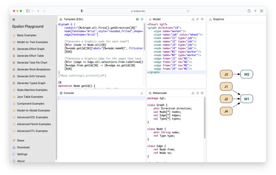Click the orange swap icon in the Model panel header
The image size is (276, 175).
pyautogui.click(x=198, y=19)
